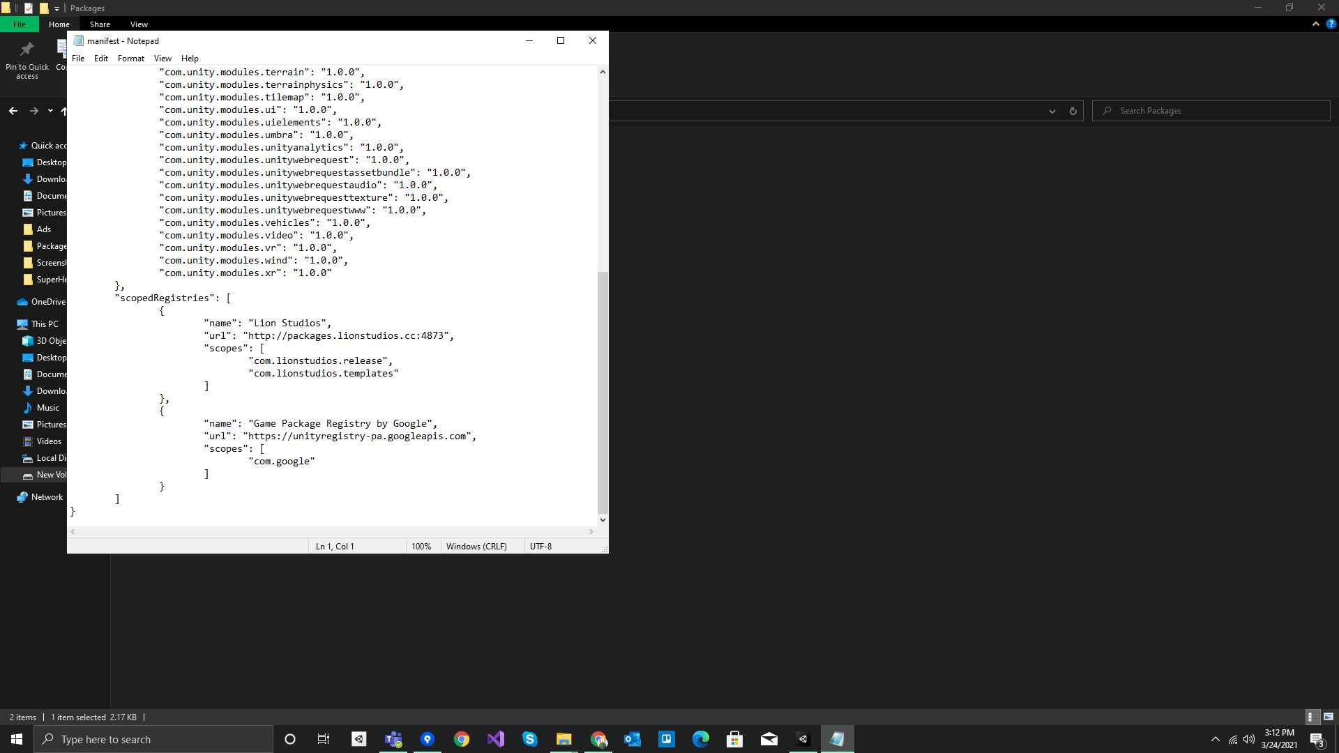The image size is (1339, 753).
Task: Open Microsoft Edge from the taskbar
Action: tap(700, 738)
